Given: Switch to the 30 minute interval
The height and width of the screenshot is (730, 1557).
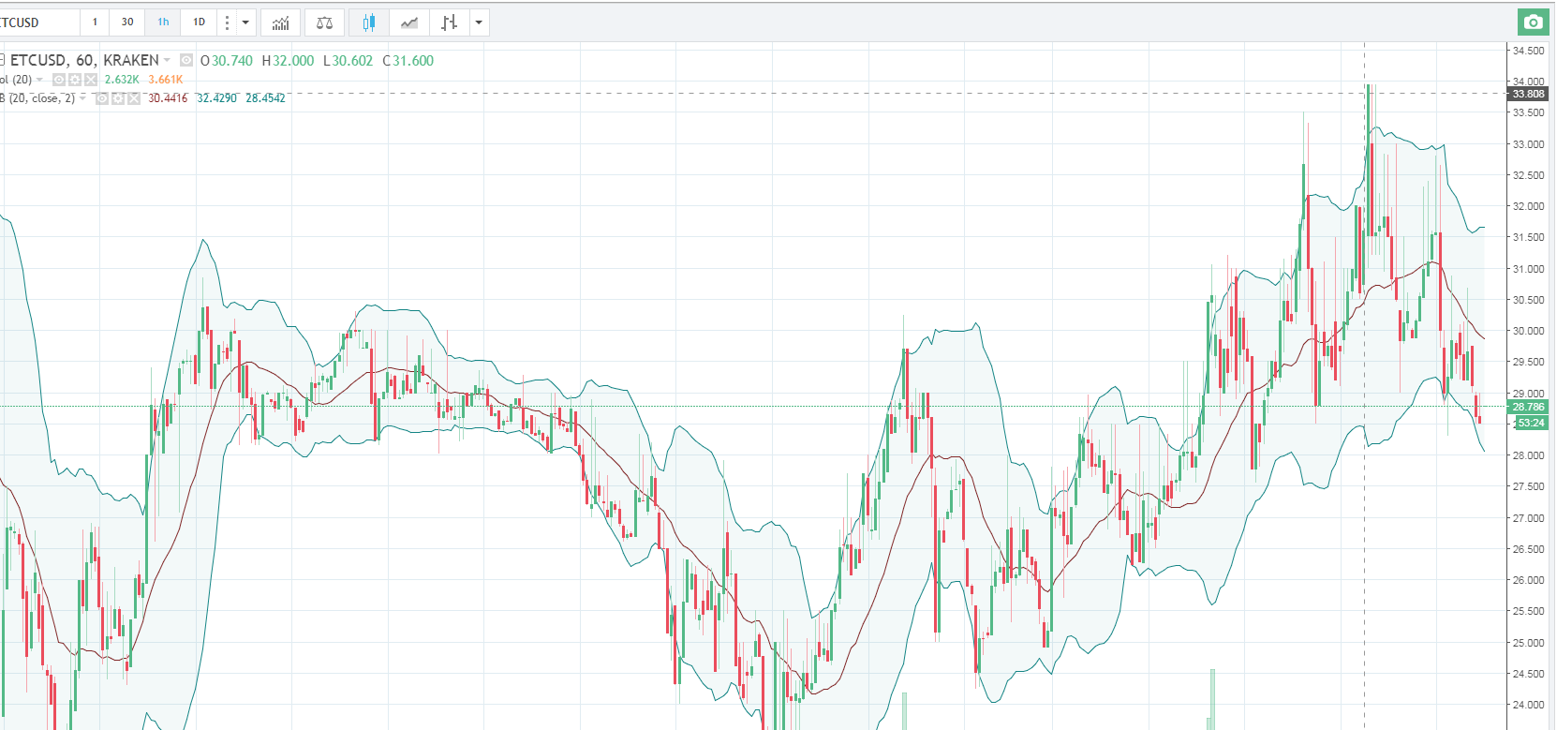Looking at the screenshot, I should coord(127,22).
